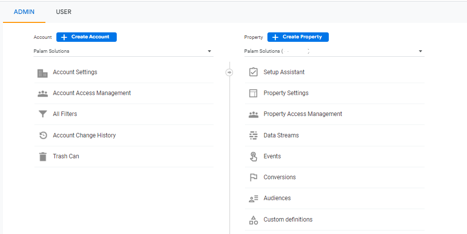Click the Account Change History clock icon
Image resolution: width=467 pixels, height=234 pixels.
click(x=43, y=135)
